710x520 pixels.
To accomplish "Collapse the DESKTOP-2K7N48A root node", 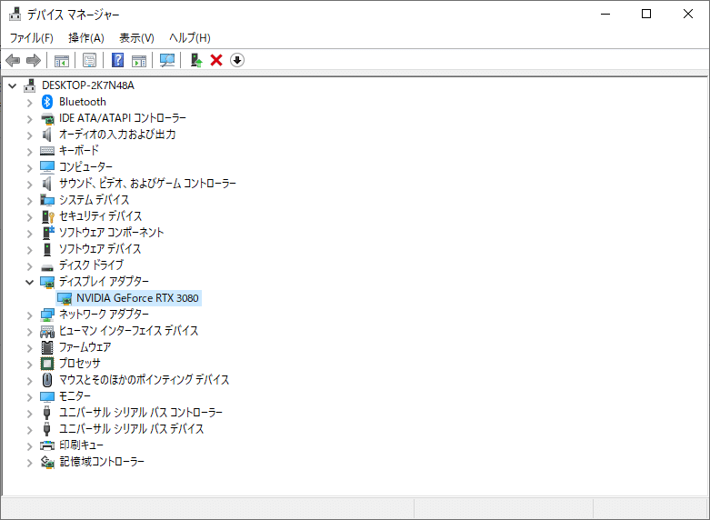I will click(x=13, y=85).
